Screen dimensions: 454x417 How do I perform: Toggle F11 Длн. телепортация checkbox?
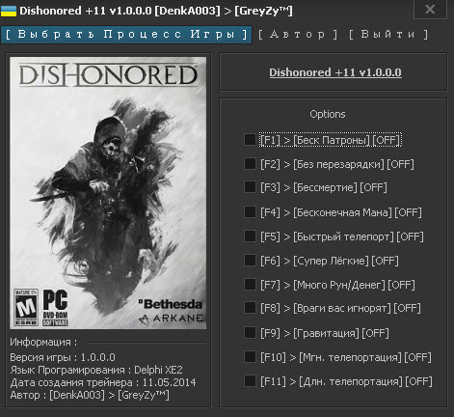click(x=250, y=381)
